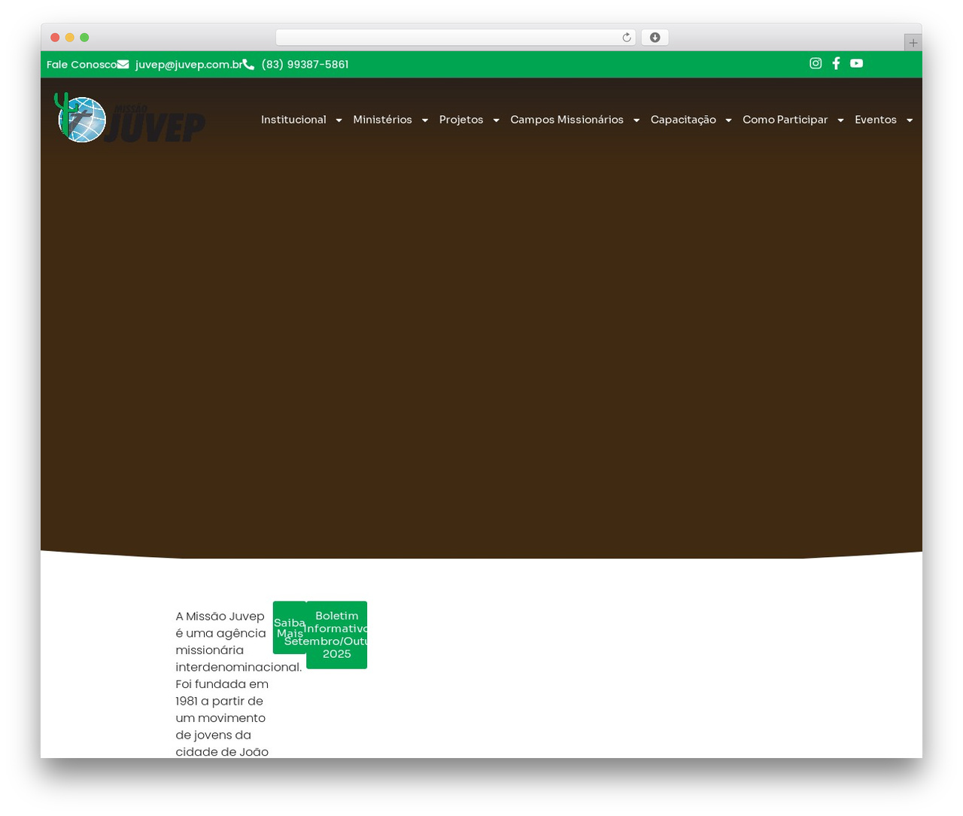Expand the Eventos dropdown arrow
The width and height of the screenshot is (963, 816).
pyautogui.click(x=910, y=120)
